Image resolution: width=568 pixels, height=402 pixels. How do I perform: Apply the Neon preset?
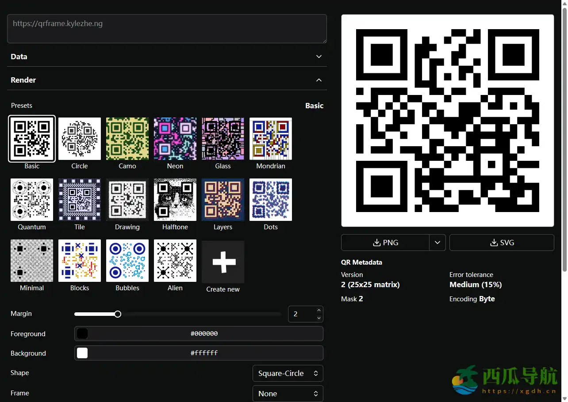point(175,138)
